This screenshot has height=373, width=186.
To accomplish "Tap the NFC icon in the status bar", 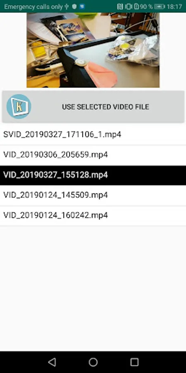I will (x=120, y=6).
